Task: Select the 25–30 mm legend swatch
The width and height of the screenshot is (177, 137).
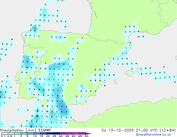Action: (56, 133)
